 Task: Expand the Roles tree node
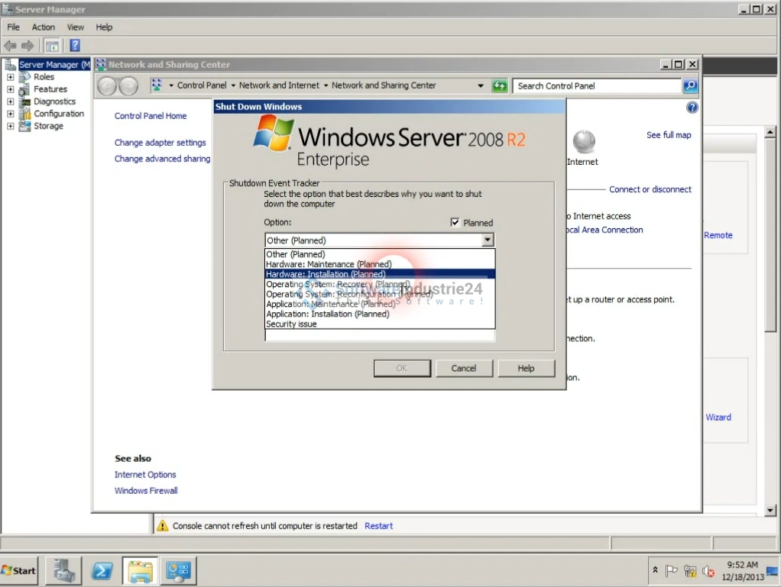click(10, 77)
